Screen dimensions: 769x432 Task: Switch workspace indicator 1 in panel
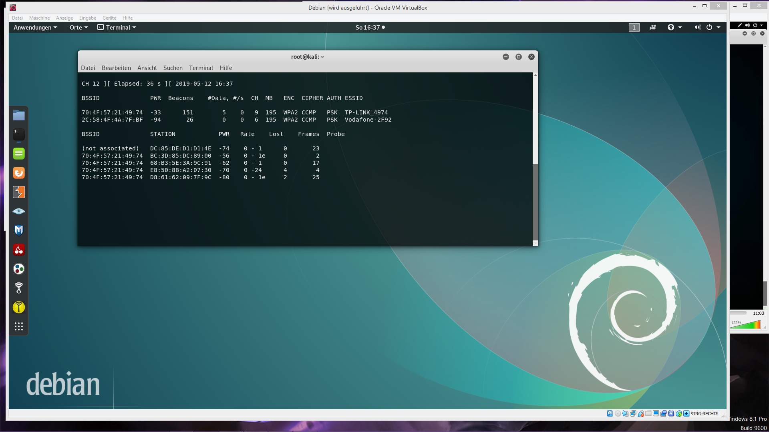(x=634, y=27)
